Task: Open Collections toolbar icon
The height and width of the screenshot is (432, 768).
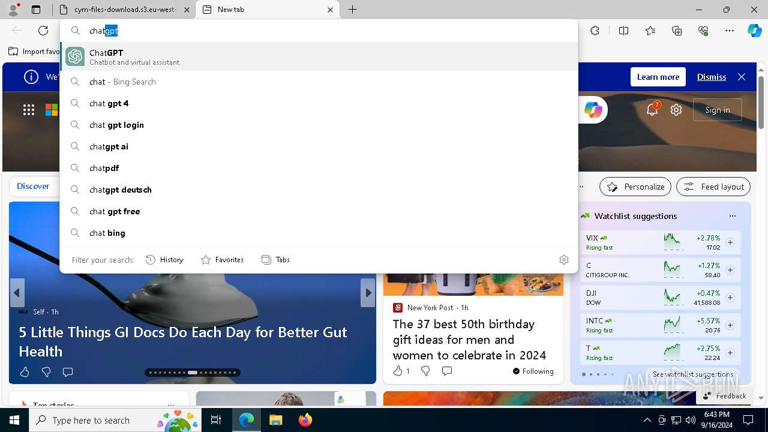Action: pyautogui.click(x=677, y=31)
